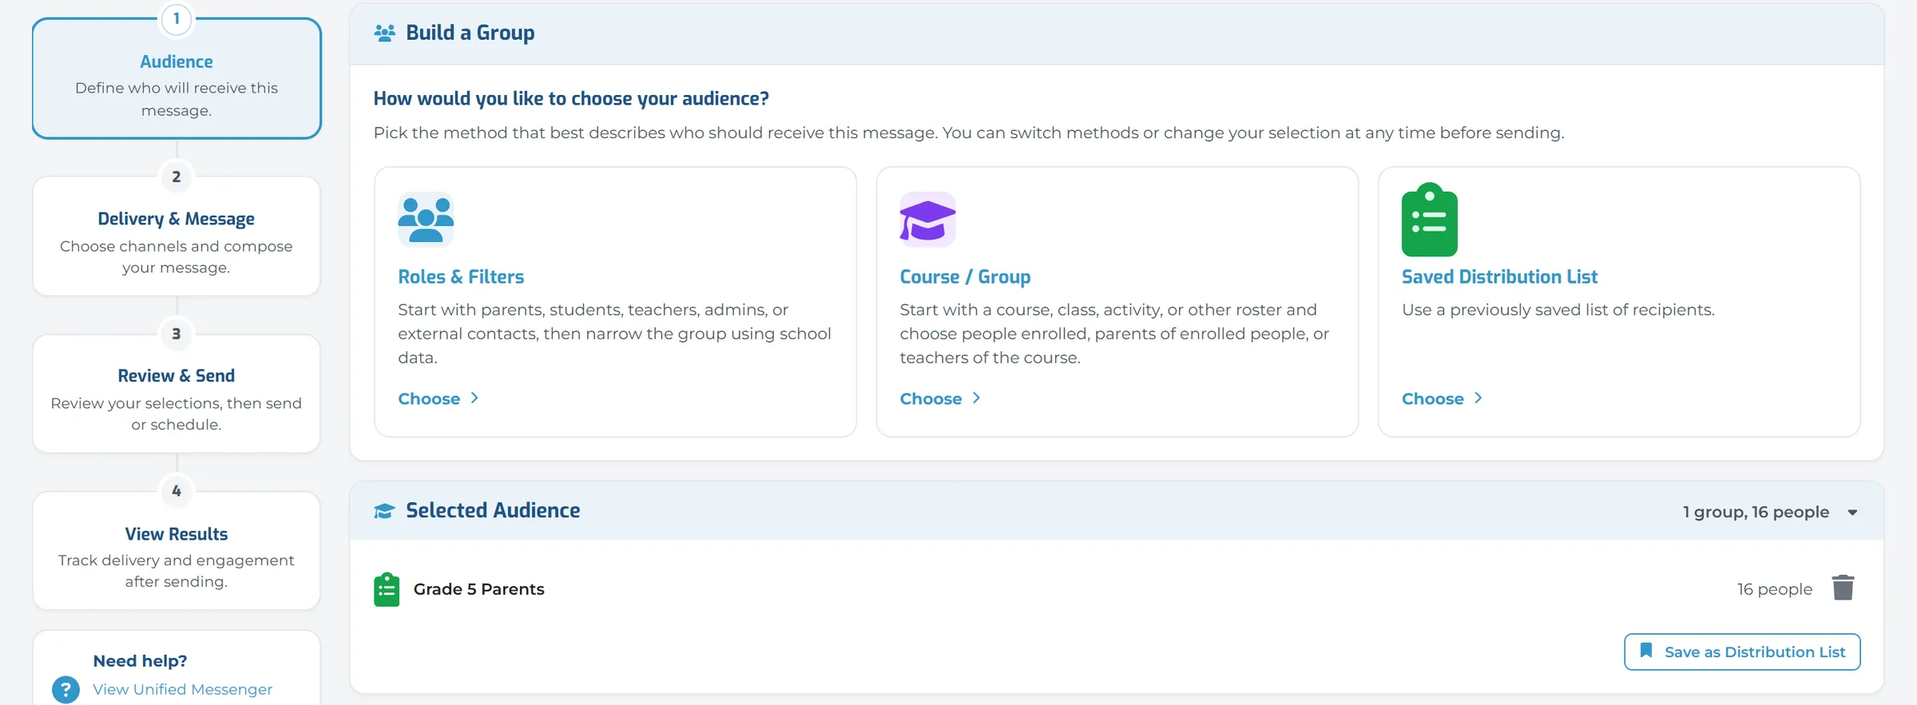Image resolution: width=1917 pixels, height=705 pixels.
Task: Choose the Roles & Filters method
Action: tap(438, 398)
